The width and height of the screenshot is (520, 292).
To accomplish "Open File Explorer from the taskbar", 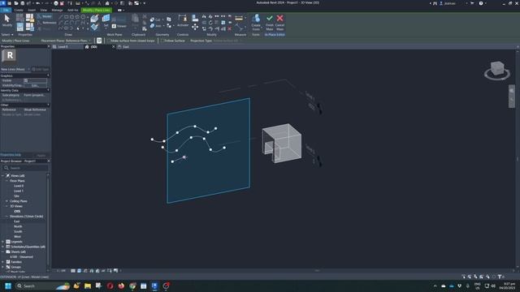I will coord(88,286).
